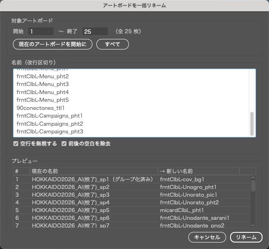Viewport: 269px width, 249px height.
Task: Click line frntClbL-Campaigns_pht2 in names list
Action: click(x=50, y=124)
